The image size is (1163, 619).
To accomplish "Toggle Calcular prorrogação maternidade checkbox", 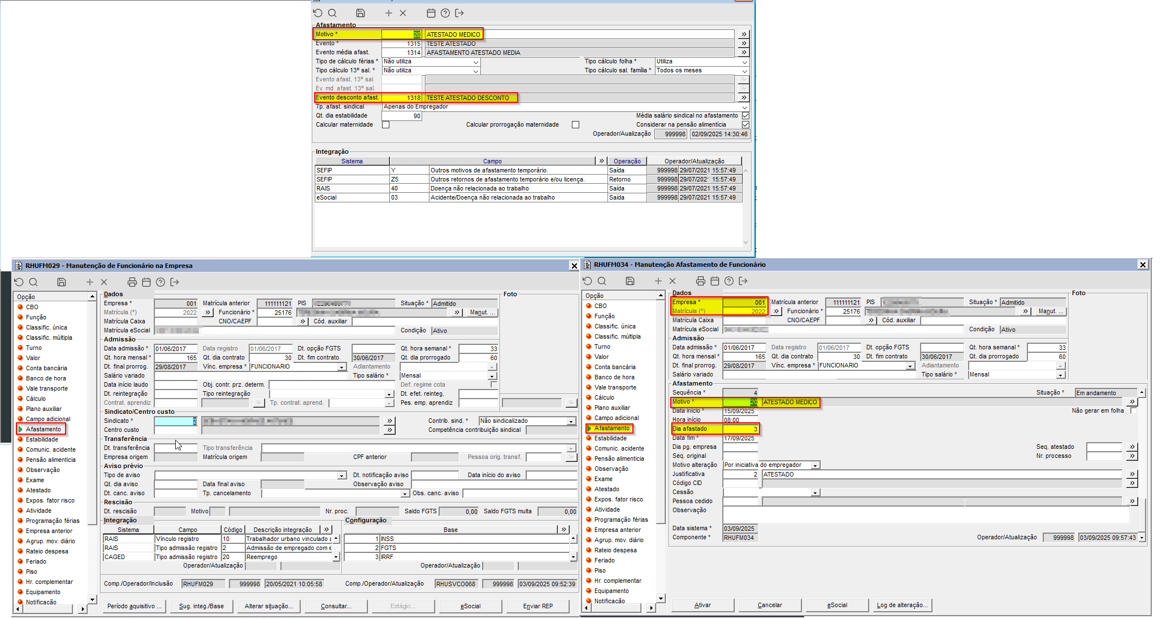I will tap(575, 125).
